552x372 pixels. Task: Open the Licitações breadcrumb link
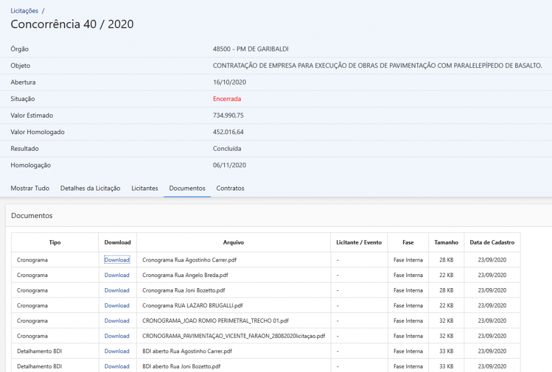pos(24,10)
